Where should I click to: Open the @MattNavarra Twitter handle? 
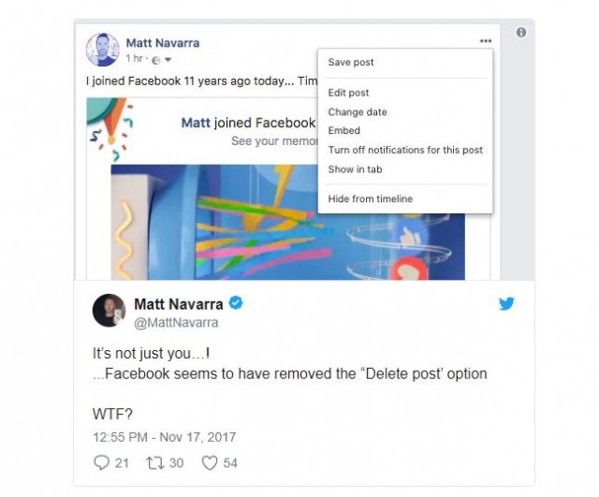click(x=176, y=323)
